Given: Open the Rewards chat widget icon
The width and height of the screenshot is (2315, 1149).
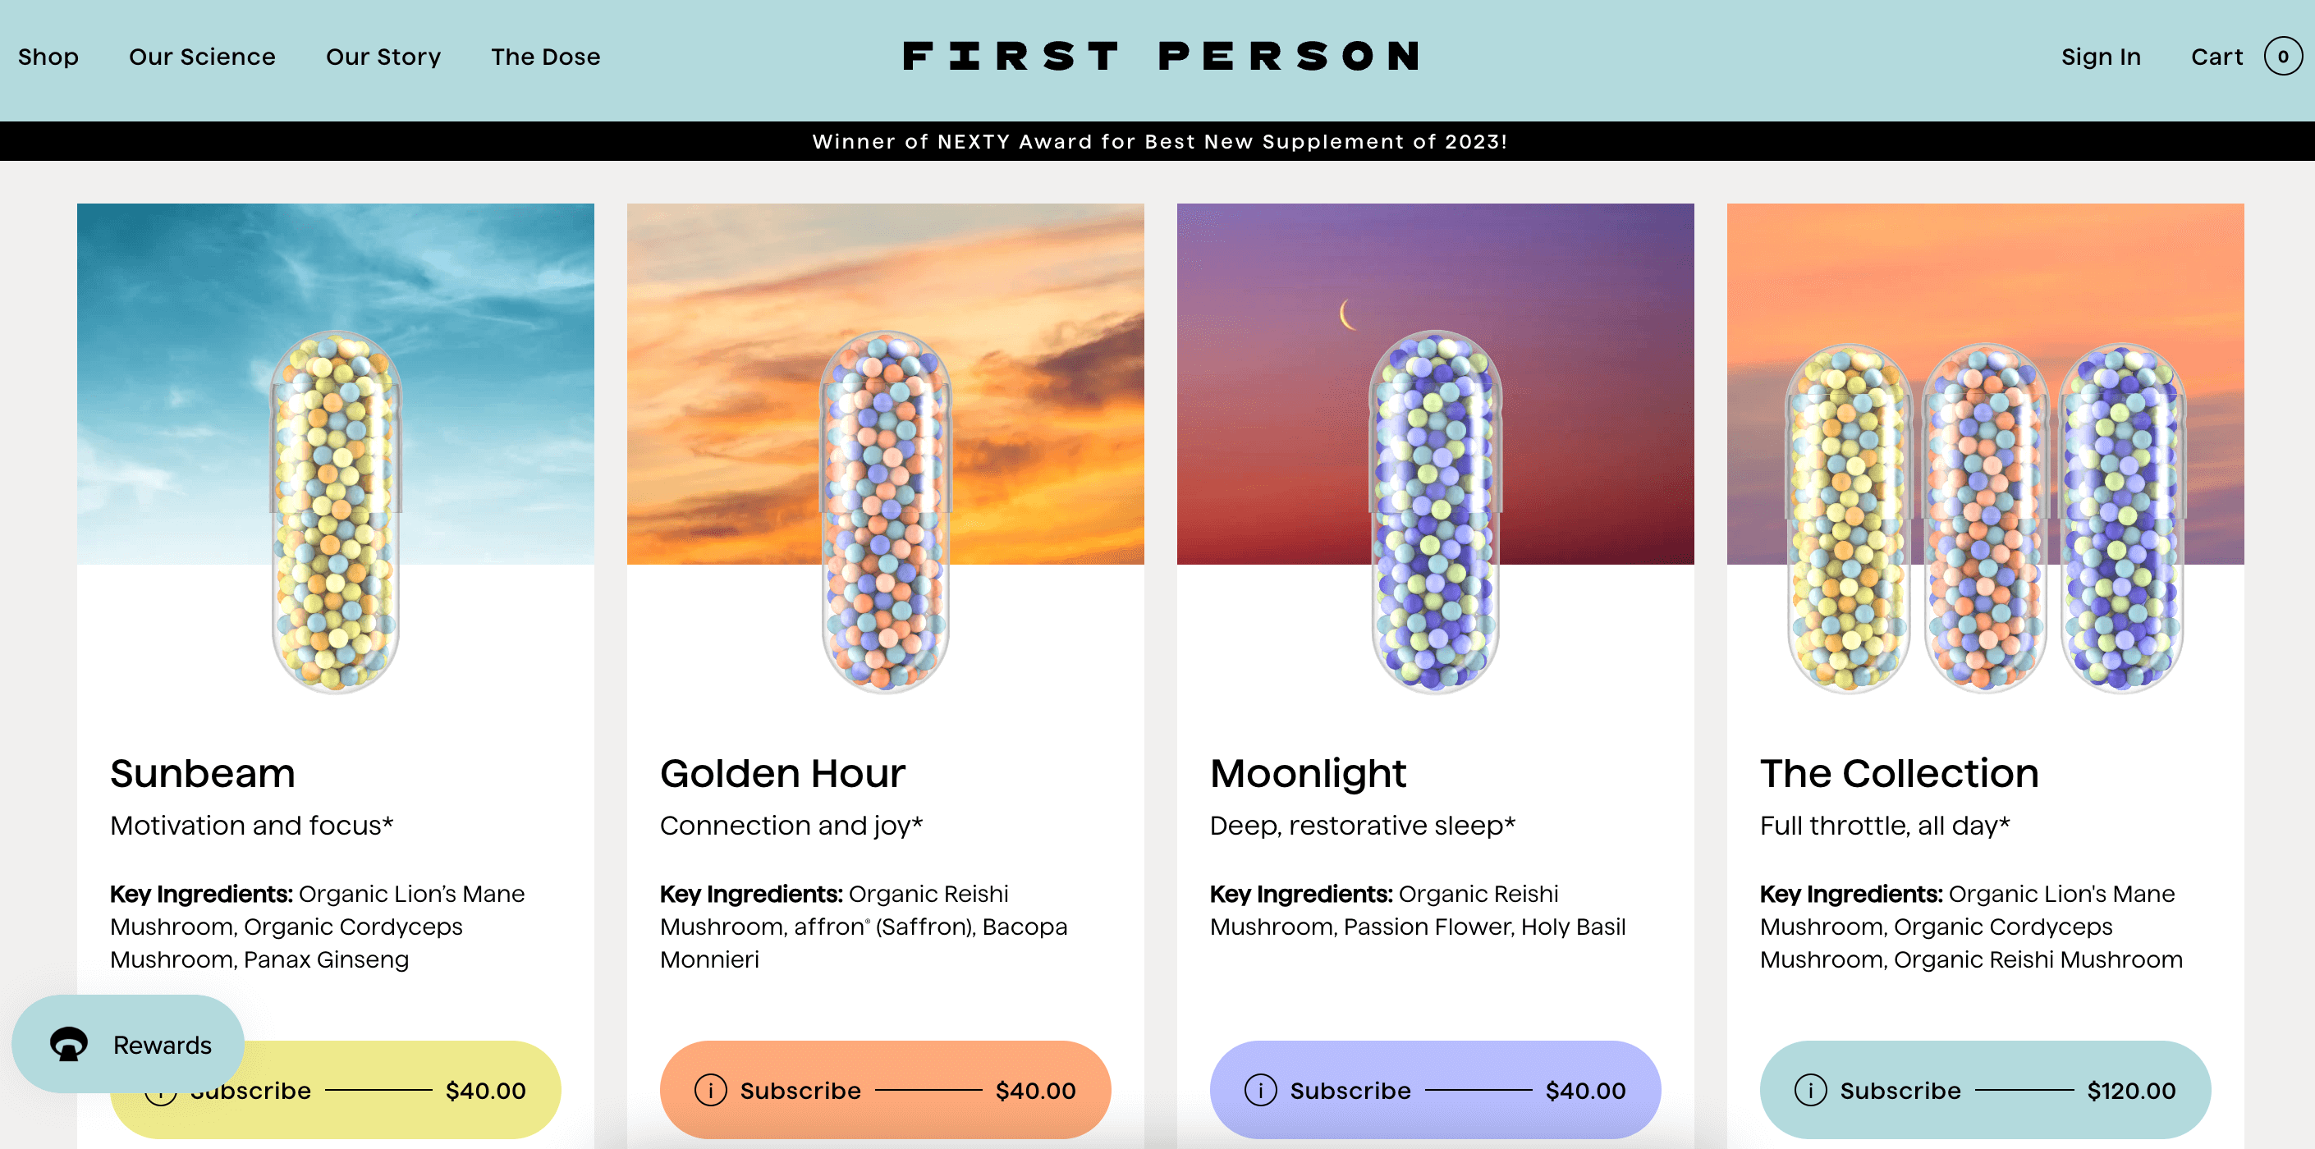Looking at the screenshot, I should click(x=66, y=1044).
